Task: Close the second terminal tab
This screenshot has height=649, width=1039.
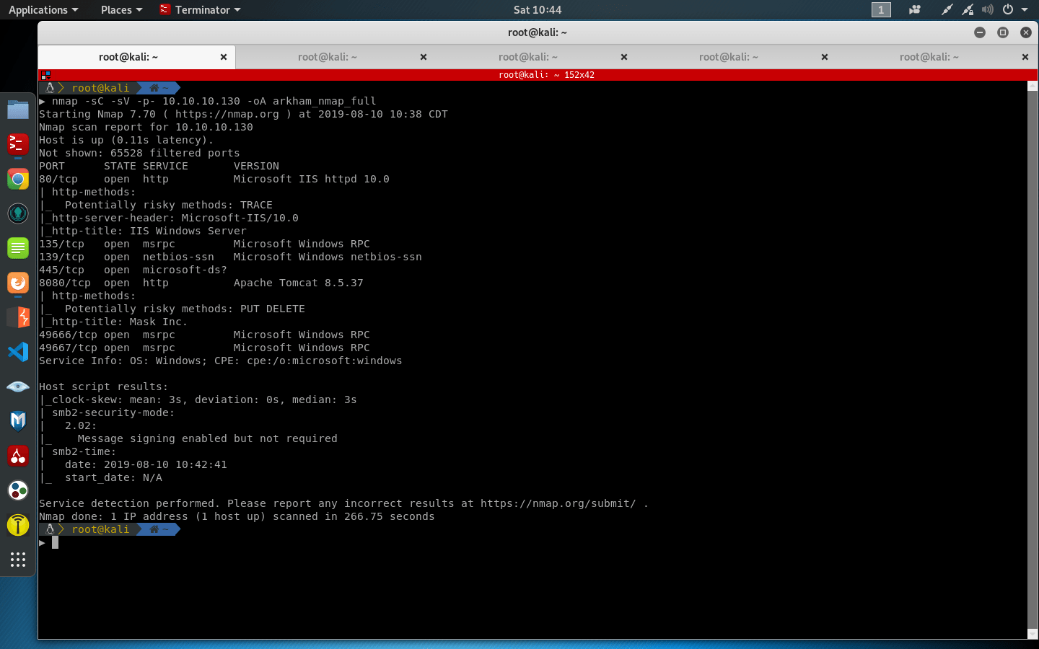Action: click(x=424, y=57)
